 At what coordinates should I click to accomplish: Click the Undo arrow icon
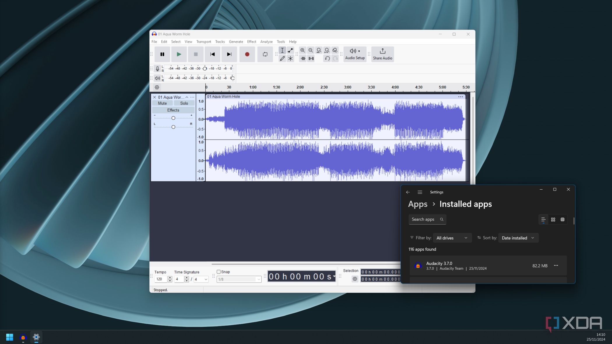pyautogui.click(x=327, y=59)
